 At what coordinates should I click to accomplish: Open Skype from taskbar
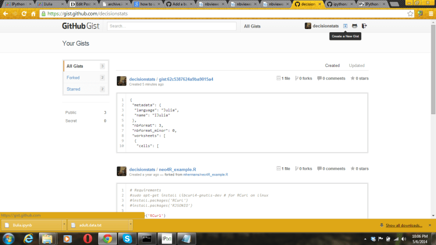click(127, 239)
